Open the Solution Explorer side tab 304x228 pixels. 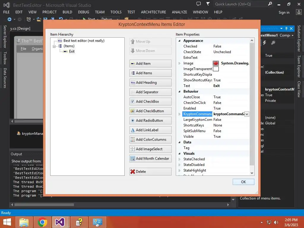299,38
